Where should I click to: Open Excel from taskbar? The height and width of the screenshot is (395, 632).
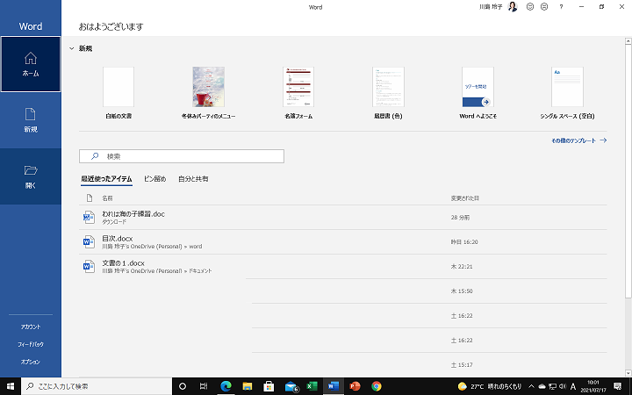[x=312, y=386]
